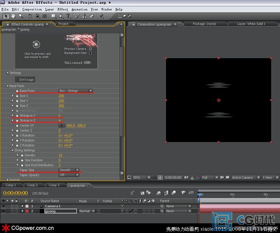Image resolution: width=280 pixels, height=233 pixels.
Task: Click the Size Y value 200
Action: tap(61, 101)
